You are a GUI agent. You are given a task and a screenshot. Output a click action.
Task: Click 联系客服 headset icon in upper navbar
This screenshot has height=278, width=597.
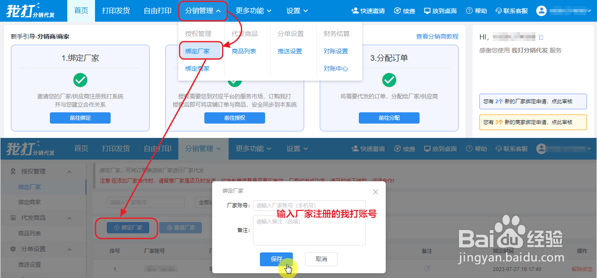point(499,11)
